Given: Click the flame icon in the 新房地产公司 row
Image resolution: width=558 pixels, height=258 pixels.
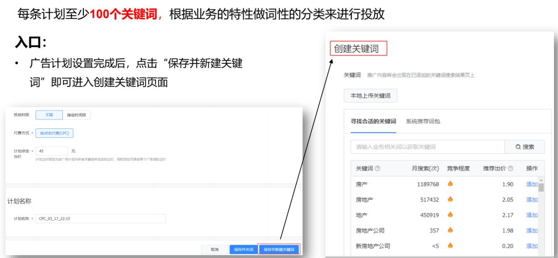Looking at the screenshot, I should [450, 246].
